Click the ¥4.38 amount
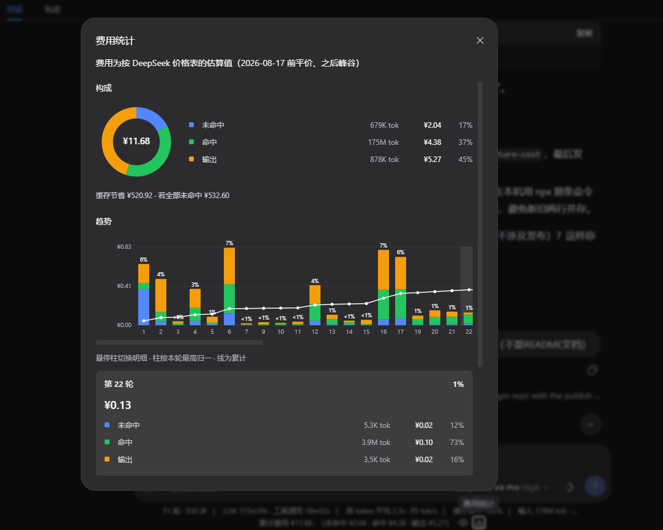 432,142
